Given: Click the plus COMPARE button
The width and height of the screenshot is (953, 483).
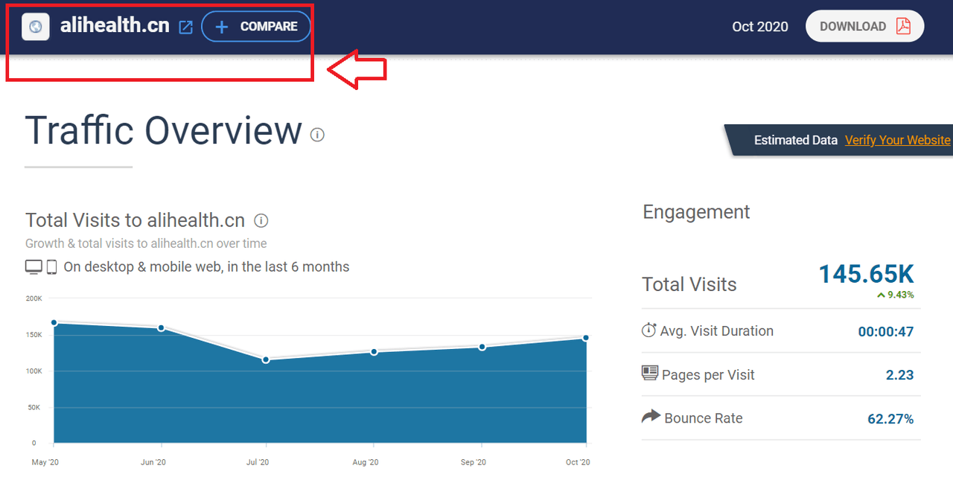Looking at the screenshot, I should point(256,27).
